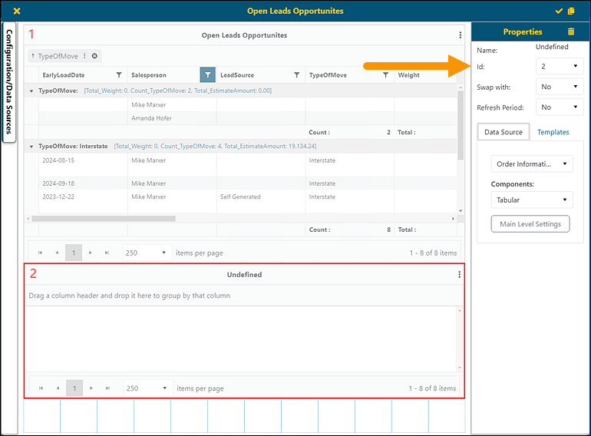Collapse the TypeOfMove: Interstate group

[31, 146]
